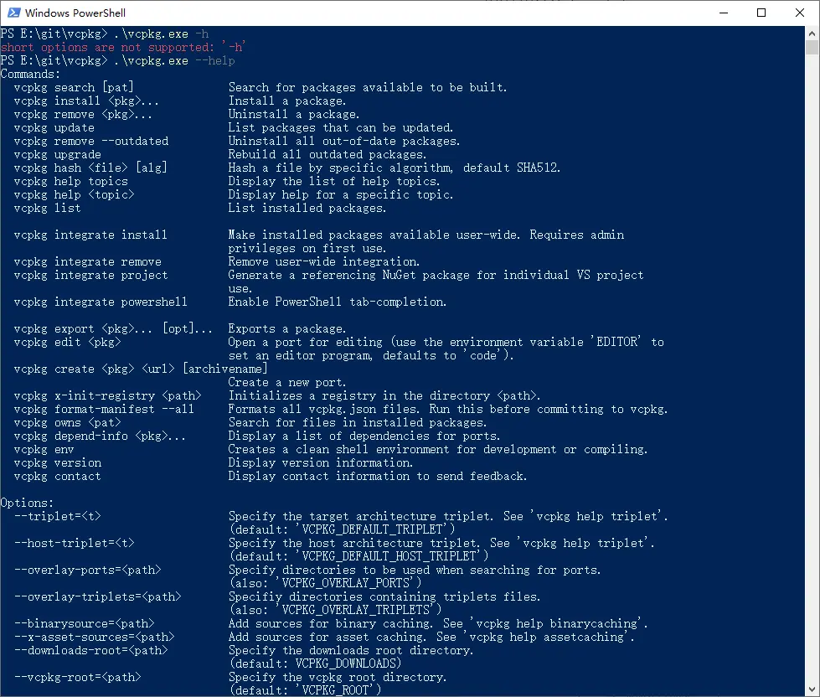Viewport: 820px width, 697px height.
Task: Click 'vcpkg remove <pkg>...' line
Action: pyautogui.click(x=83, y=114)
